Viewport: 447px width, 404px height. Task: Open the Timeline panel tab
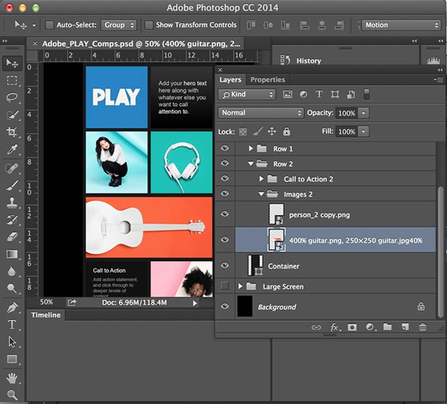click(46, 315)
